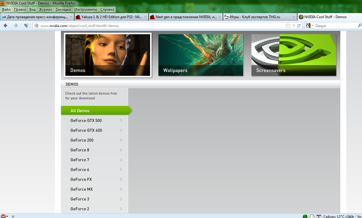Expand the GeForce 3 chevron
This screenshot has width=362, height=218.
tap(121, 199)
